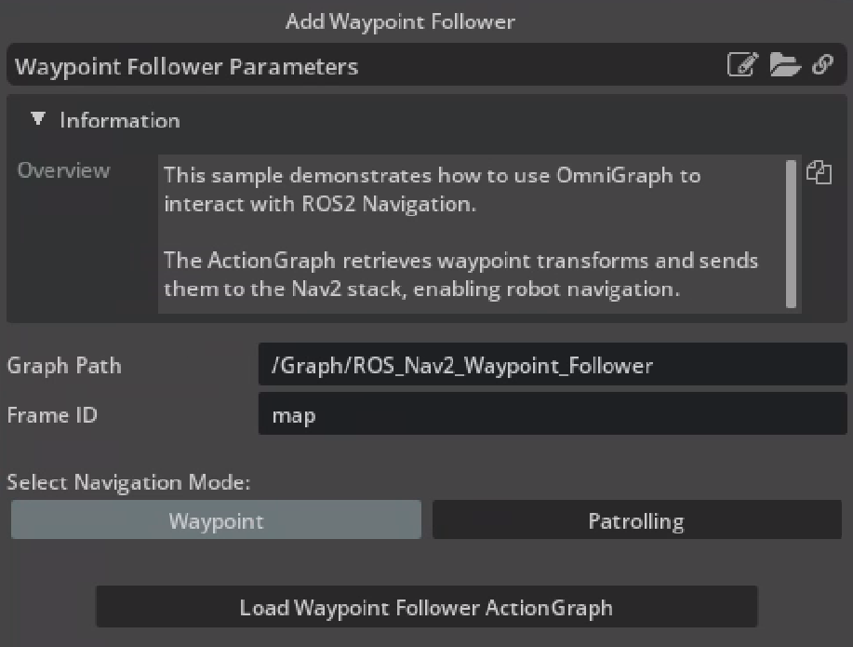Image resolution: width=853 pixels, height=647 pixels.
Task: Click the Add Waypoint Follower title
Action: [x=400, y=20]
